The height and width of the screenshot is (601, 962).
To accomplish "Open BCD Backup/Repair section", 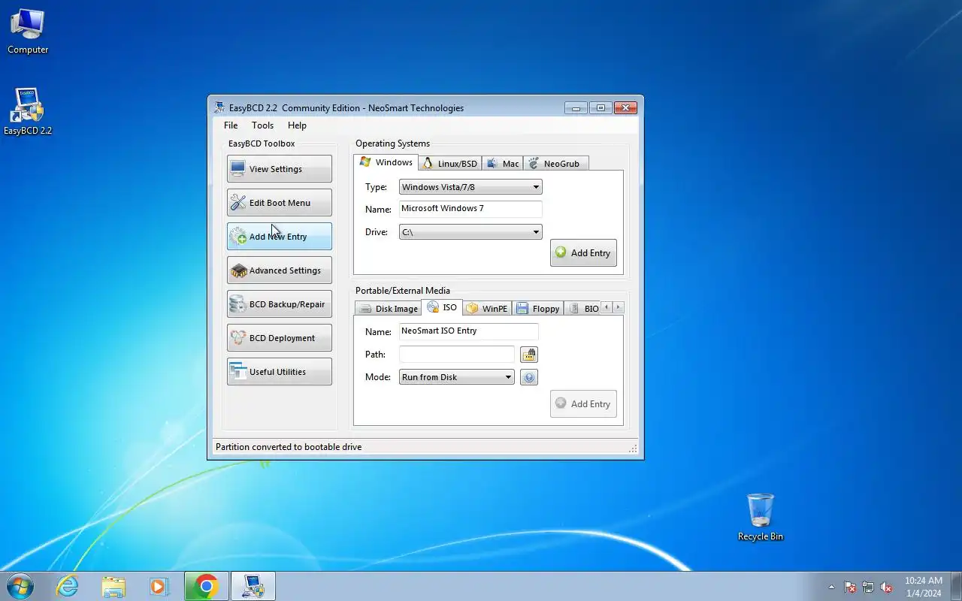I will [279, 304].
